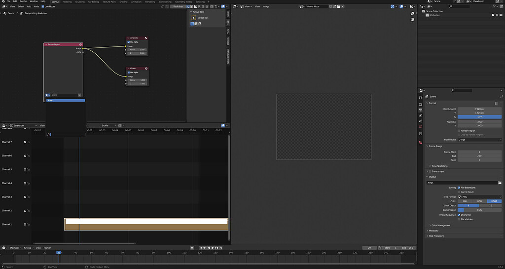
Task: Open the Sequencer view type dropdown
Action: [23, 126]
